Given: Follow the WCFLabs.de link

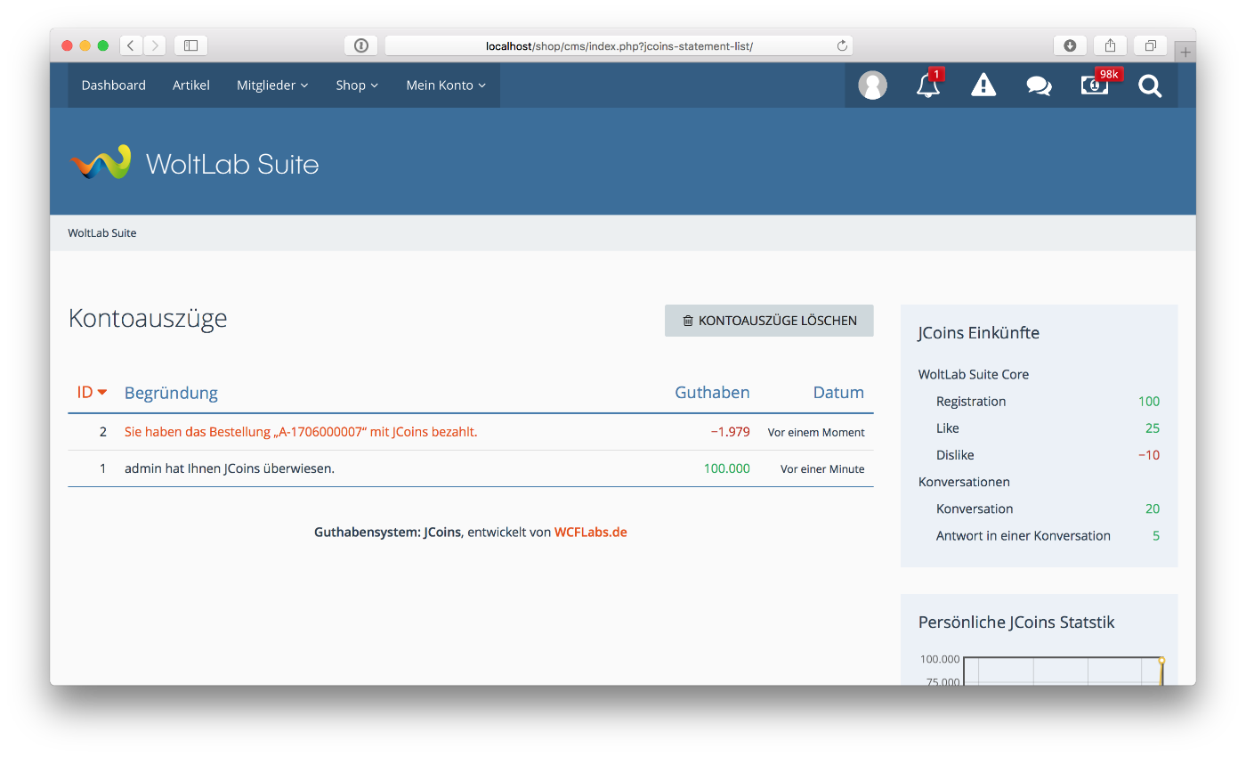Looking at the screenshot, I should 590,533.
